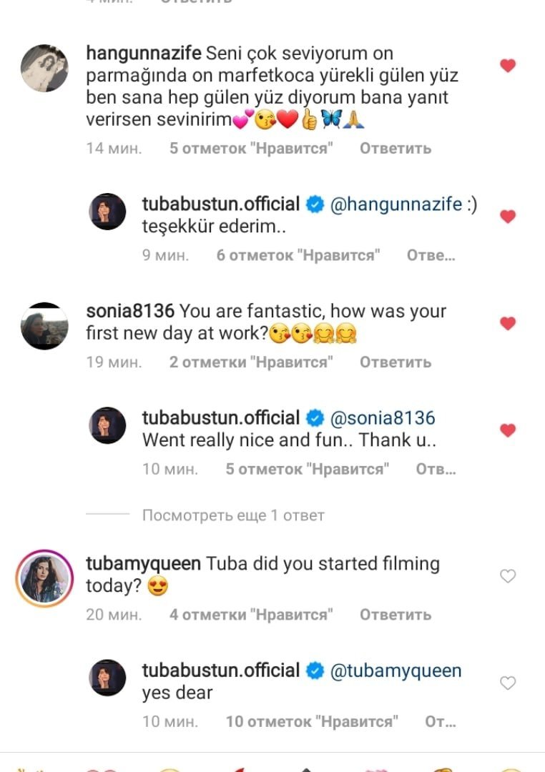Follow the @sonia8136 mention link
The height and width of the screenshot is (772, 545).
point(382,418)
